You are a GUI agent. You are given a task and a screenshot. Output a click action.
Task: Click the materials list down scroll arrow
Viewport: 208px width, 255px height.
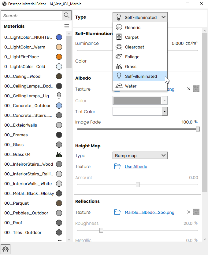(x=69, y=240)
